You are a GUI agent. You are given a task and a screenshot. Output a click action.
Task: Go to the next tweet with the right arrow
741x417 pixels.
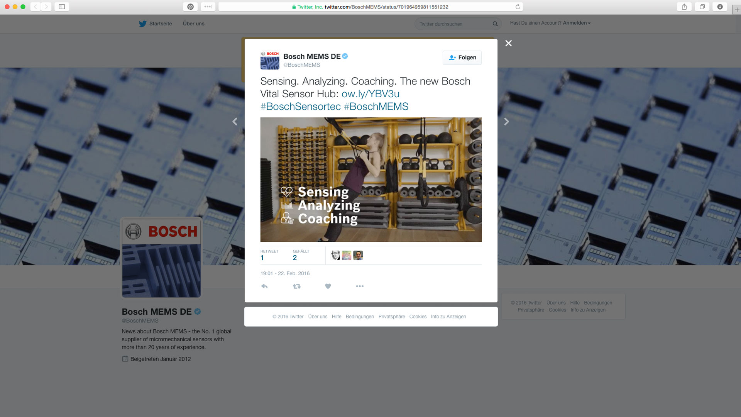click(x=506, y=122)
